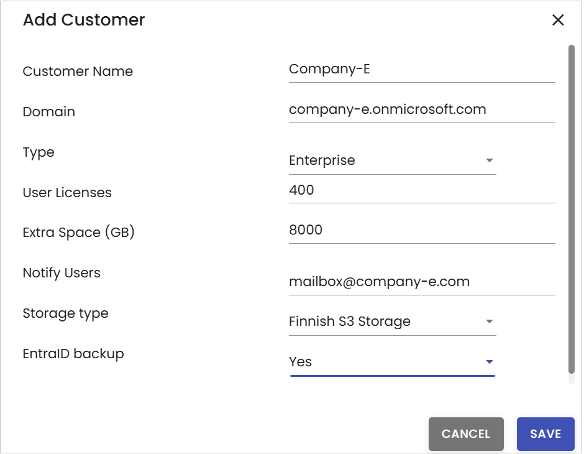The width and height of the screenshot is (584, 454).
Task: Click the Type label text
Action: 39,152
